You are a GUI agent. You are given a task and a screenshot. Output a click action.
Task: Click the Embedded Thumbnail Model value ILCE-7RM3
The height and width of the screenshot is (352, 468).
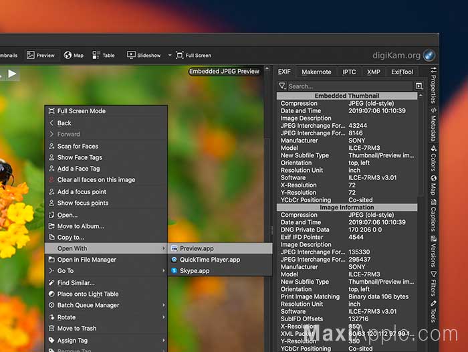point(364,148)
